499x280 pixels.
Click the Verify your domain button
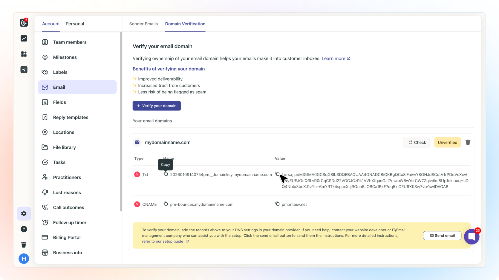point(157,106)
